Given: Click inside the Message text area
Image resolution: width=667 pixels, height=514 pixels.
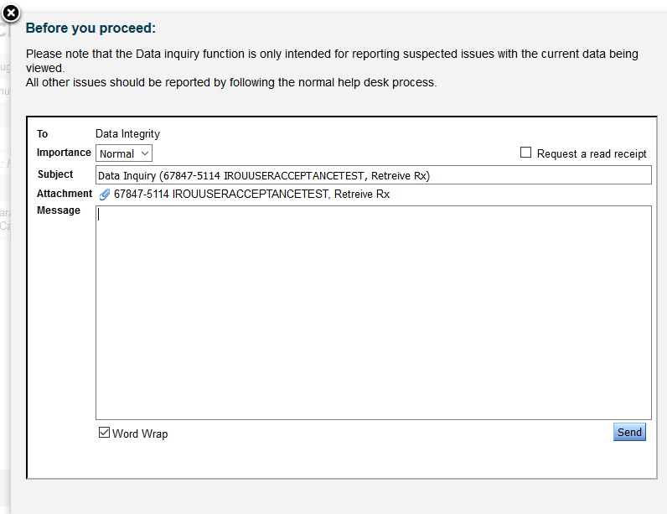Looking at the screenshot, I should [x=373, y=312].
